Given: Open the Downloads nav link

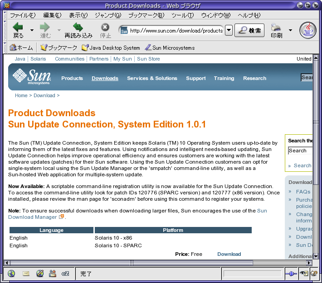Looking at the screenshot, I should click(105, 78).
